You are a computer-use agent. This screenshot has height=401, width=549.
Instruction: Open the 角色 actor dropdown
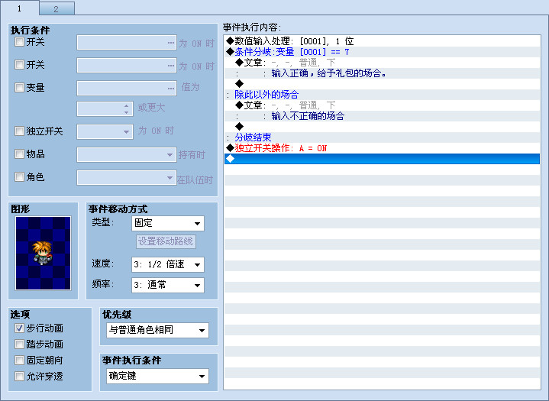pyautogui.click(x=127, y=177)
